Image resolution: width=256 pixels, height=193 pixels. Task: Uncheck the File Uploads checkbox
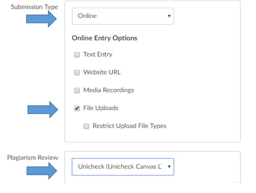click(x=77, y=108)
